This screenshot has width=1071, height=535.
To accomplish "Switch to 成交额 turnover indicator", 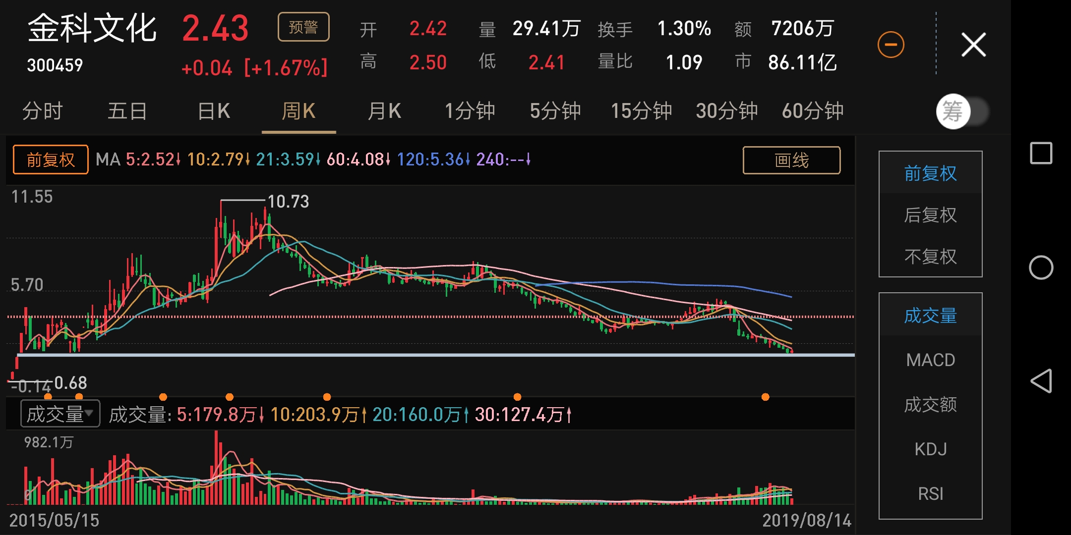I will point(931,404).
